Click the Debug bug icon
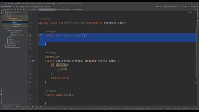This screenshot has width=199, height=112. click(x=183, y=7)
